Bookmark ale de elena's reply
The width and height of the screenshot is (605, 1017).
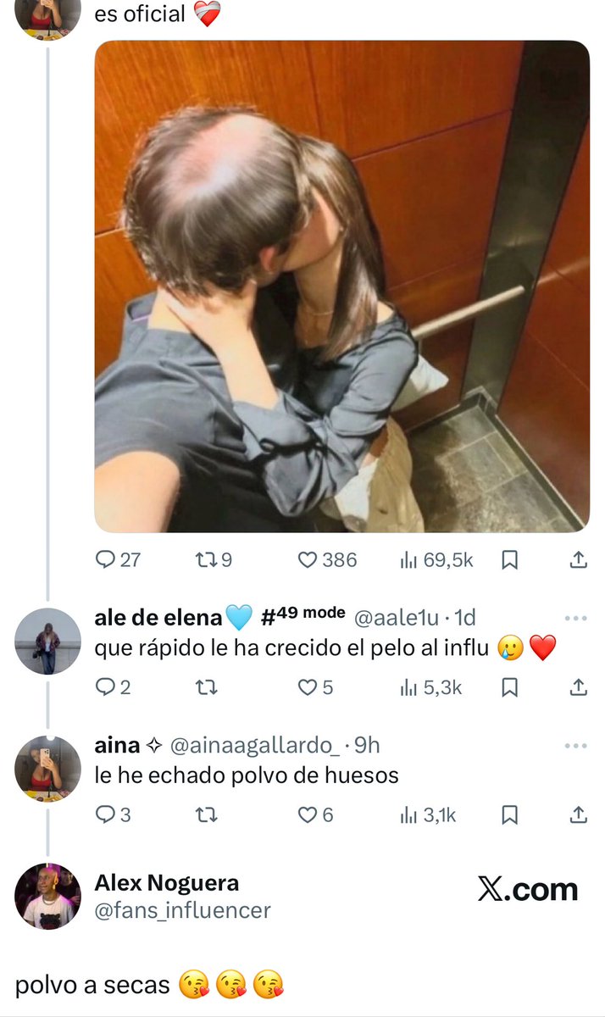(x=510, y=687)
